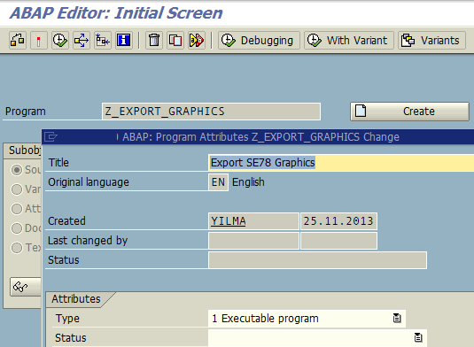Select the Text elements radio button
The height and width of the screenshot is (347, 474).
click(x=17, y=248)
